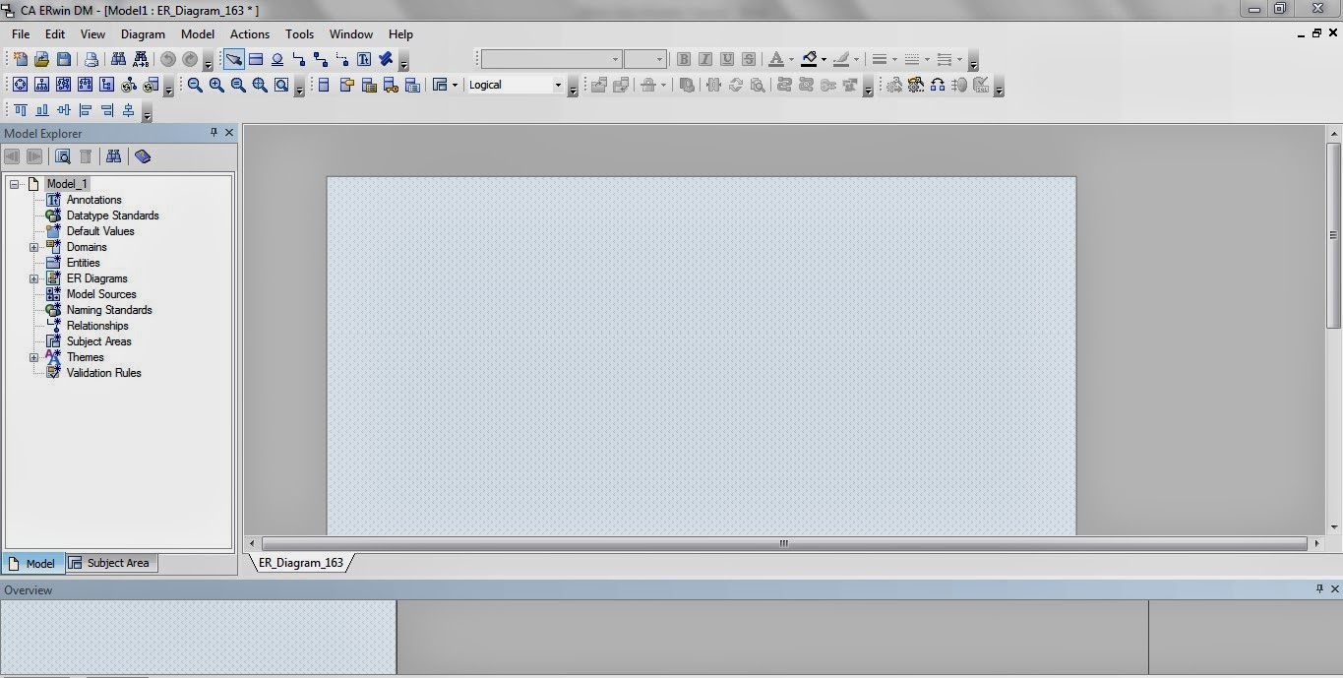Open the font color dropdown arrow
Viewport: 1343px width, 678px height.
point(791,60)
